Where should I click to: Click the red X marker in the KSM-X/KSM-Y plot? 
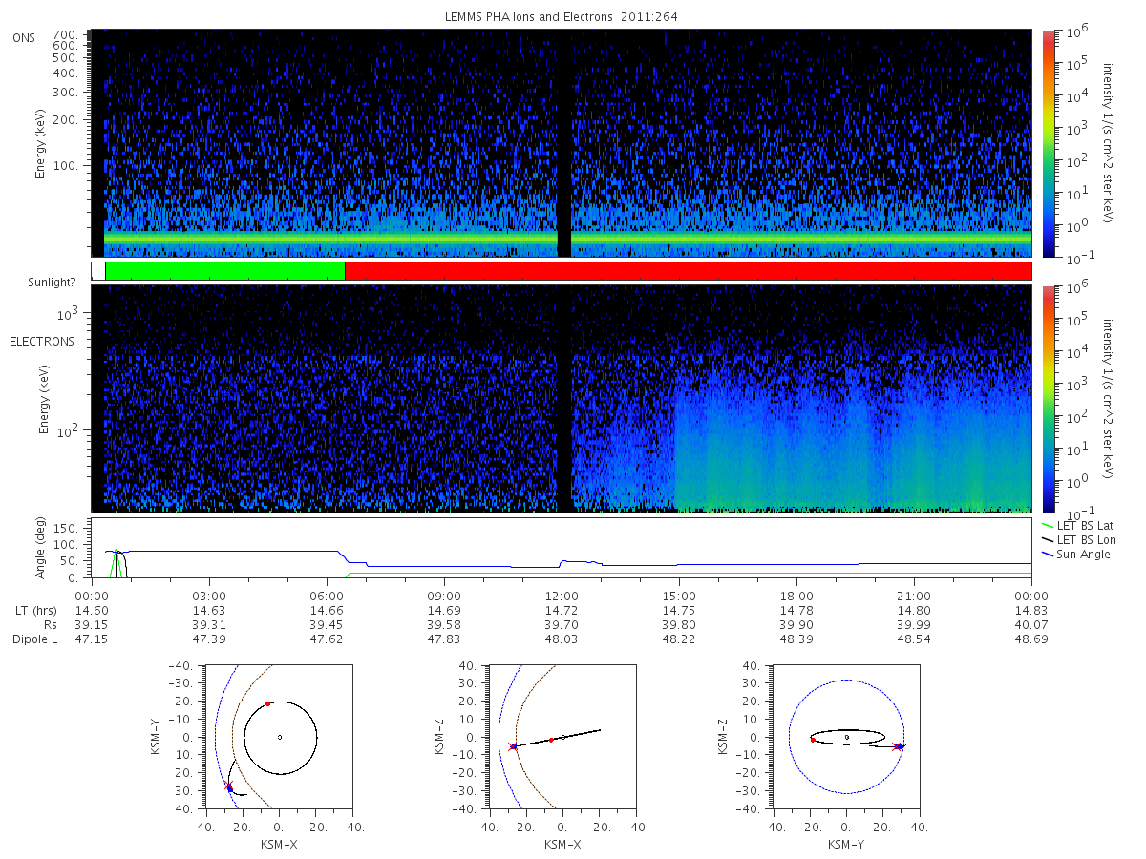point(228,786)
